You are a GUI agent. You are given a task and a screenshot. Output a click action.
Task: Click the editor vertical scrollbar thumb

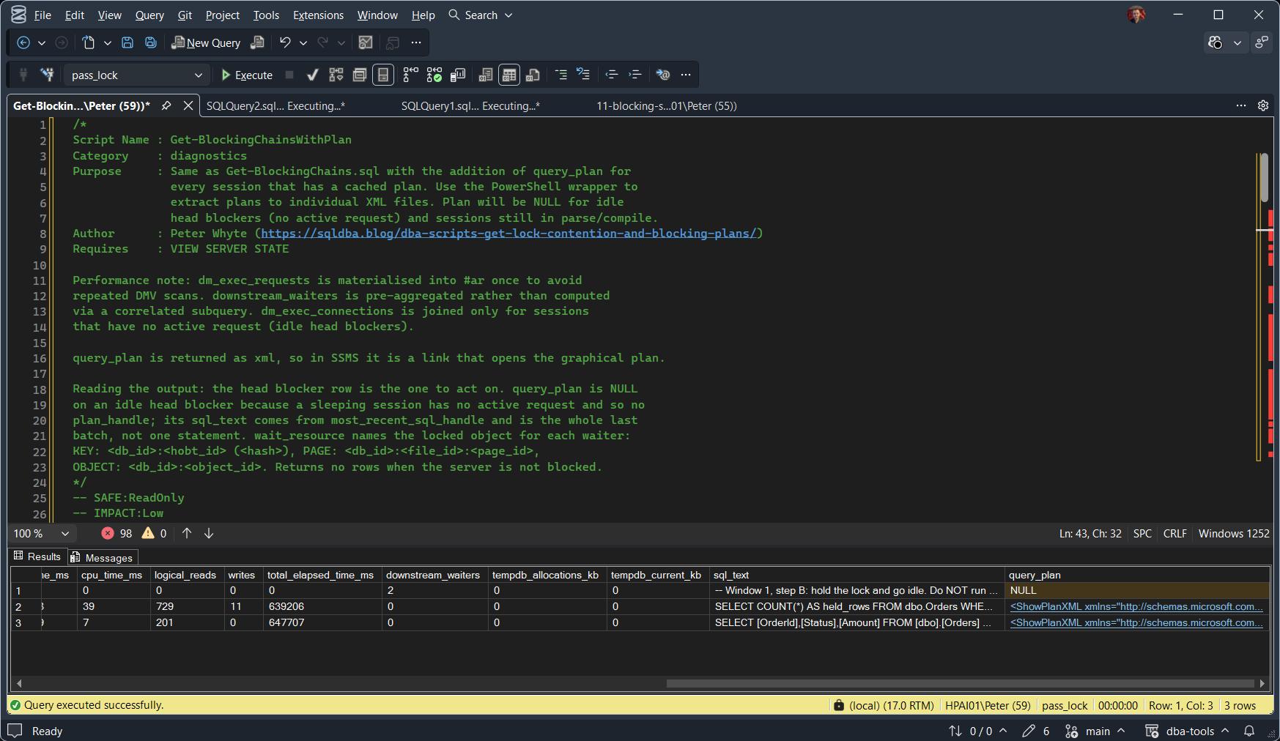pyautogui.click(x=1264, y=177)
